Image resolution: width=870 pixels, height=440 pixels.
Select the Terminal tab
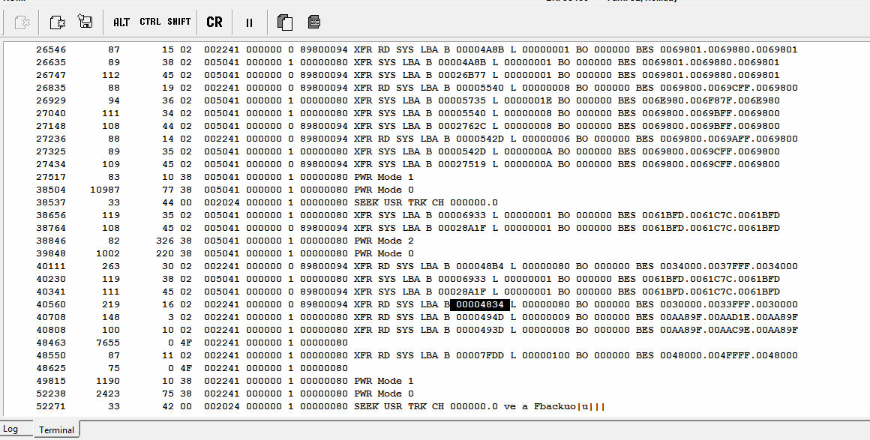coord(56,430)
